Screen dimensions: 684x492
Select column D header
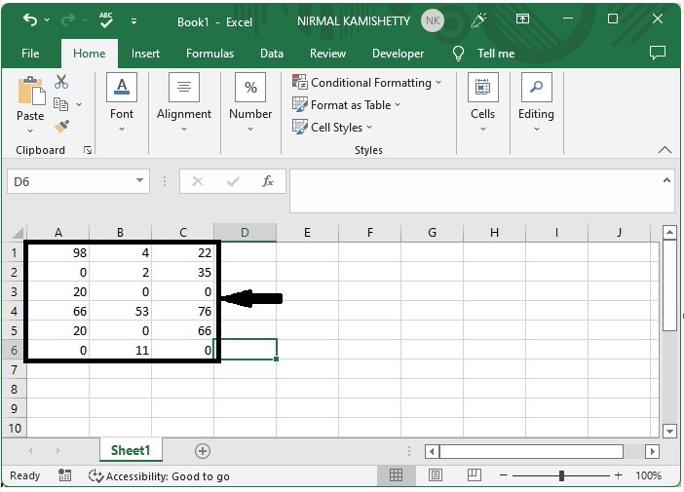[x=245, y=233]
